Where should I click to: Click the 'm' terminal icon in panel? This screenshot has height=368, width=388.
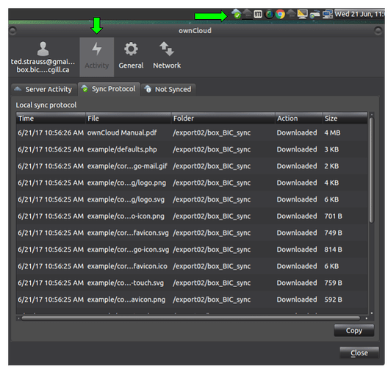pos(258,14)
